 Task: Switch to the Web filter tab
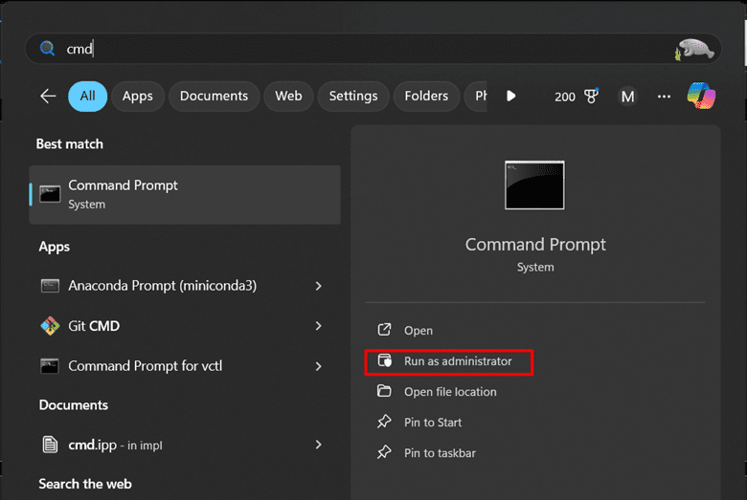[x=288, y=97]
